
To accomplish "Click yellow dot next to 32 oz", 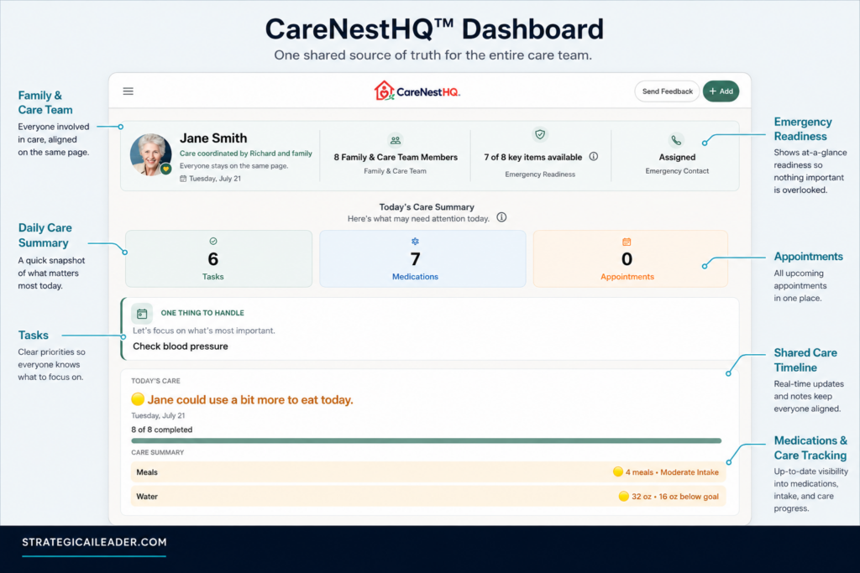I will [x=624, y=497].
